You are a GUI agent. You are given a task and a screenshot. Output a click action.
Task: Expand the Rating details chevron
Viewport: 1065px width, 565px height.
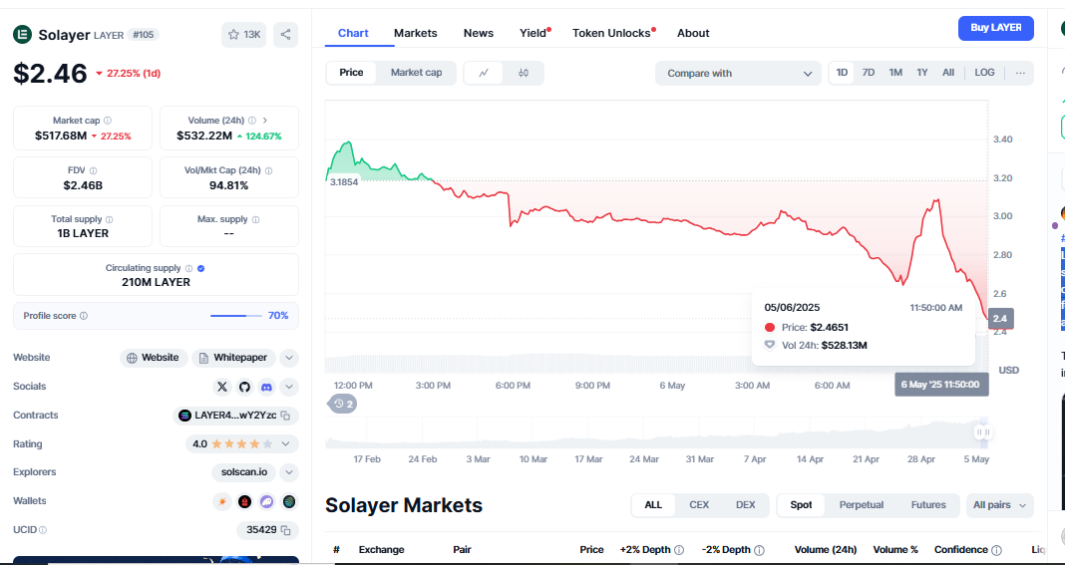[x=286, y=444]
